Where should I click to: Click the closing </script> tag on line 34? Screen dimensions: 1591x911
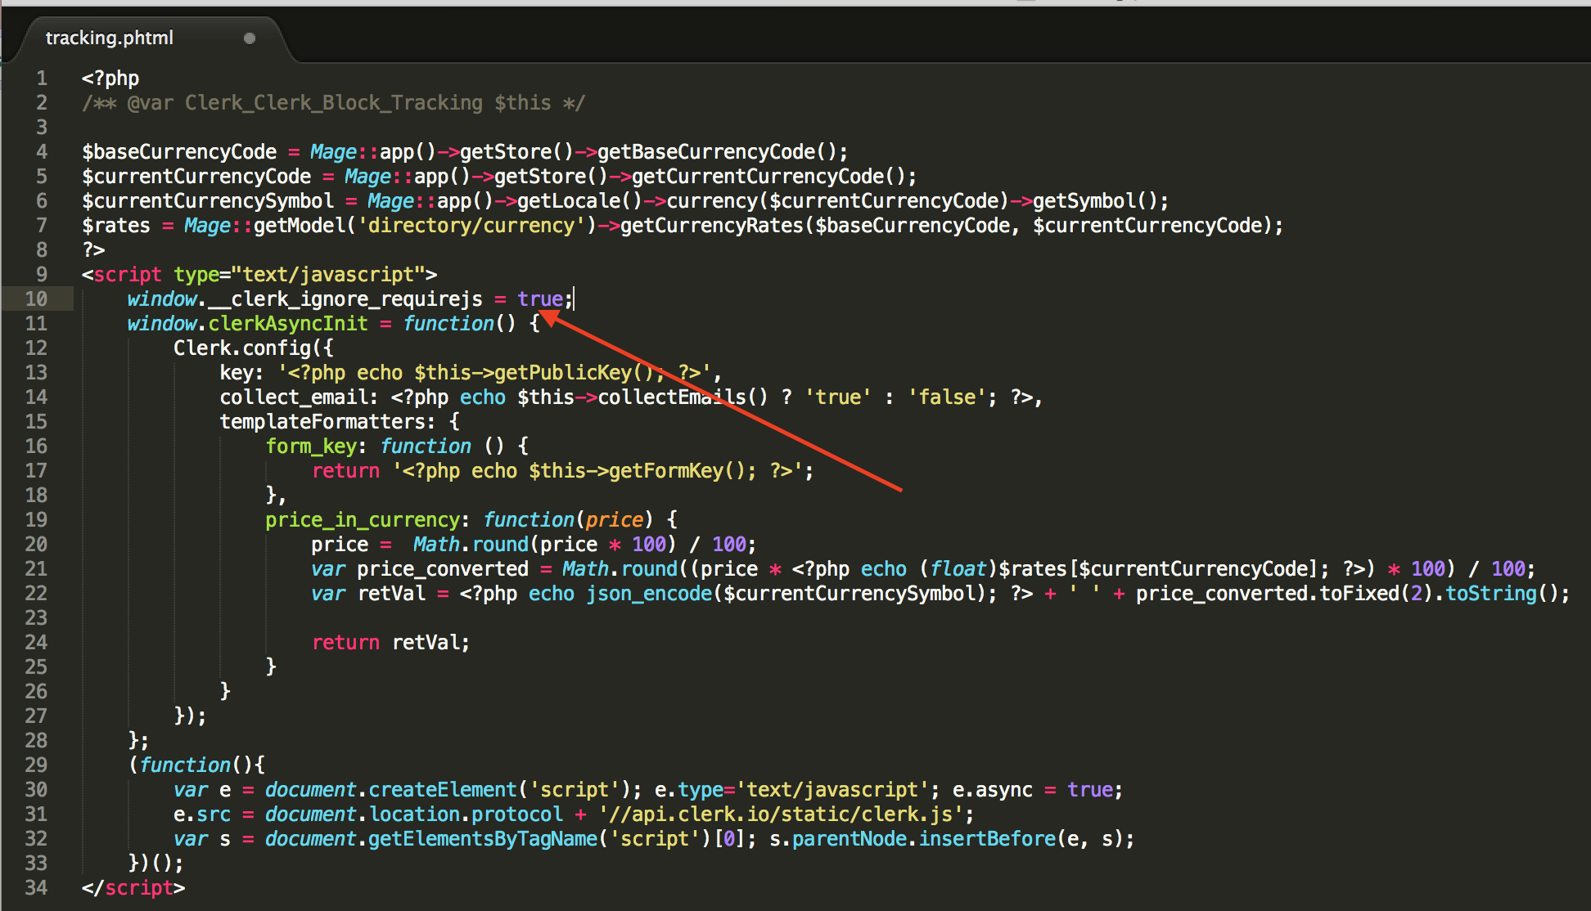[x=133, y=888]
